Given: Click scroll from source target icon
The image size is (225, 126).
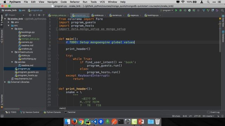Looking at the screenshot, I should [30, 15].
